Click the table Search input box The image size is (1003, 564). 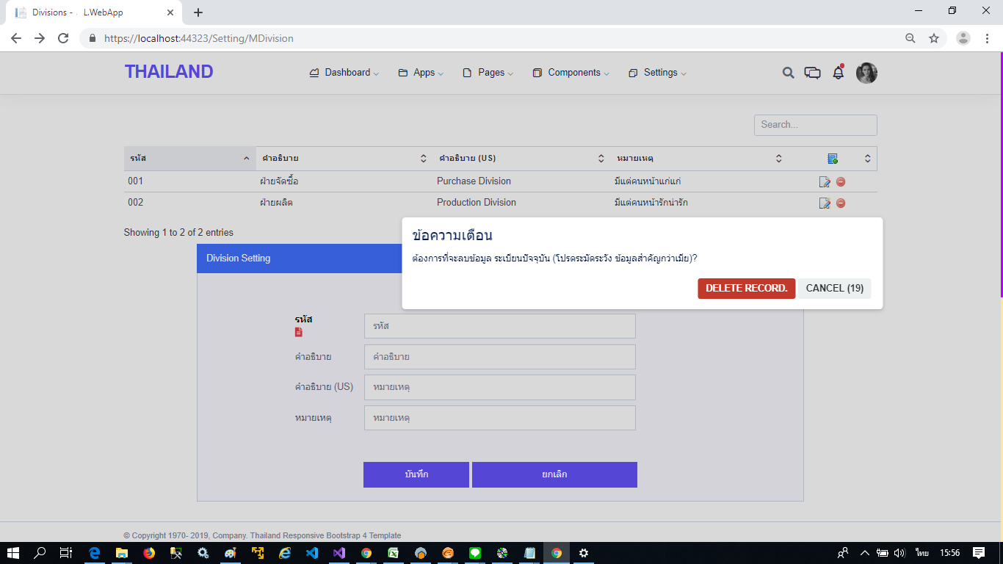(x=815, y=125)
